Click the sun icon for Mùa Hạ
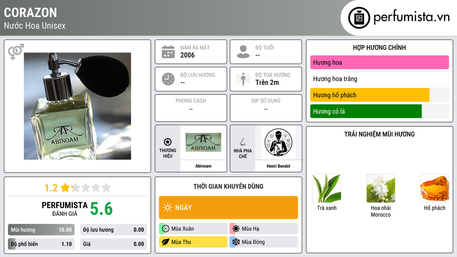 236,229
